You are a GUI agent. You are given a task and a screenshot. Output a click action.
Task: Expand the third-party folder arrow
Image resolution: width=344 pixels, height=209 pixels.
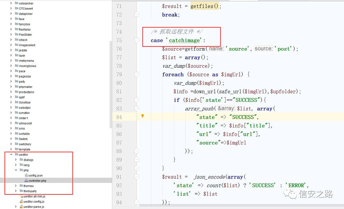16,191
